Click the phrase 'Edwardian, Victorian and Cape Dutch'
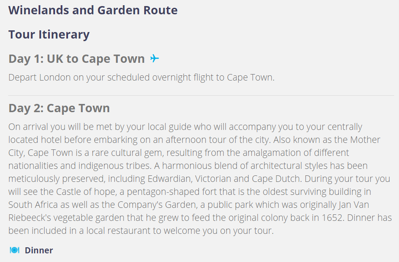Image resolution: width=399 pixels, height=262 pixels. pos(224,178)
